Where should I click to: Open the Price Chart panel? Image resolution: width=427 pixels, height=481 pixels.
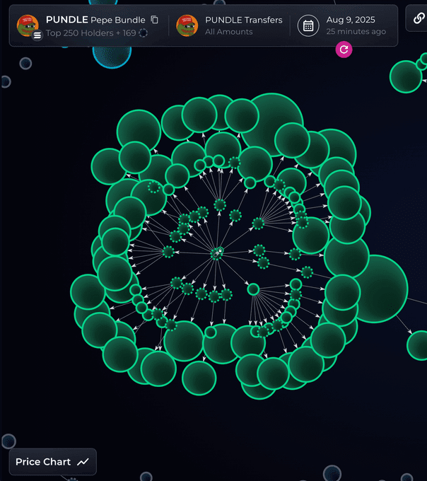tap(53, 462)
